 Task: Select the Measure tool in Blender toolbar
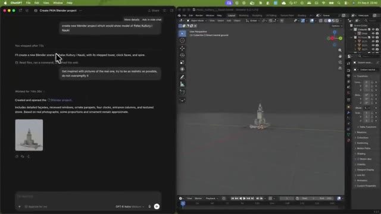click(x=182, y=84)
